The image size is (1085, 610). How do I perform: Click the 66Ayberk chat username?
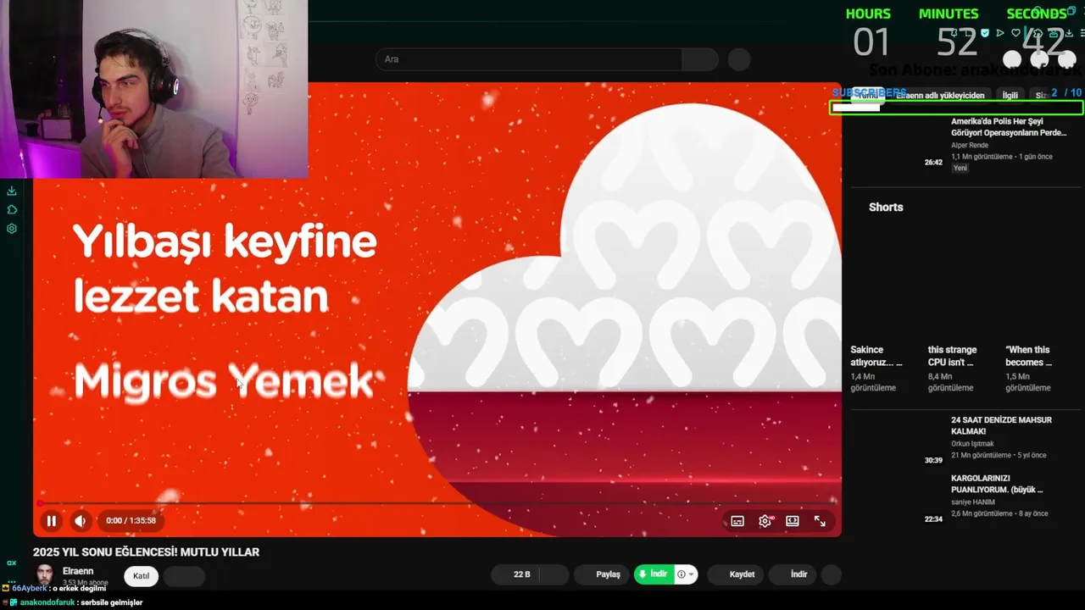point(31,588)
